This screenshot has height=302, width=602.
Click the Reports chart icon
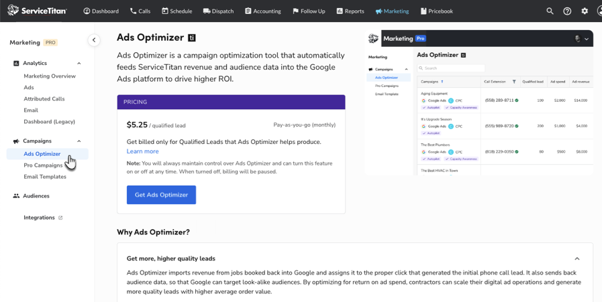click(340, 11)
